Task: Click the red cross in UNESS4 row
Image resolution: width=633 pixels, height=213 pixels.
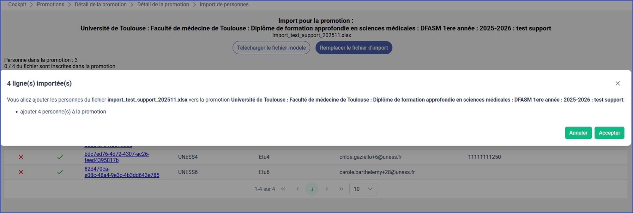Action: (x=21, y=157)
